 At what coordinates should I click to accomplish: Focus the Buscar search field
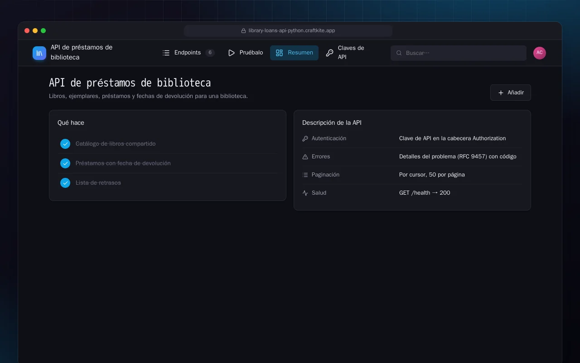[x=459, y=53]
